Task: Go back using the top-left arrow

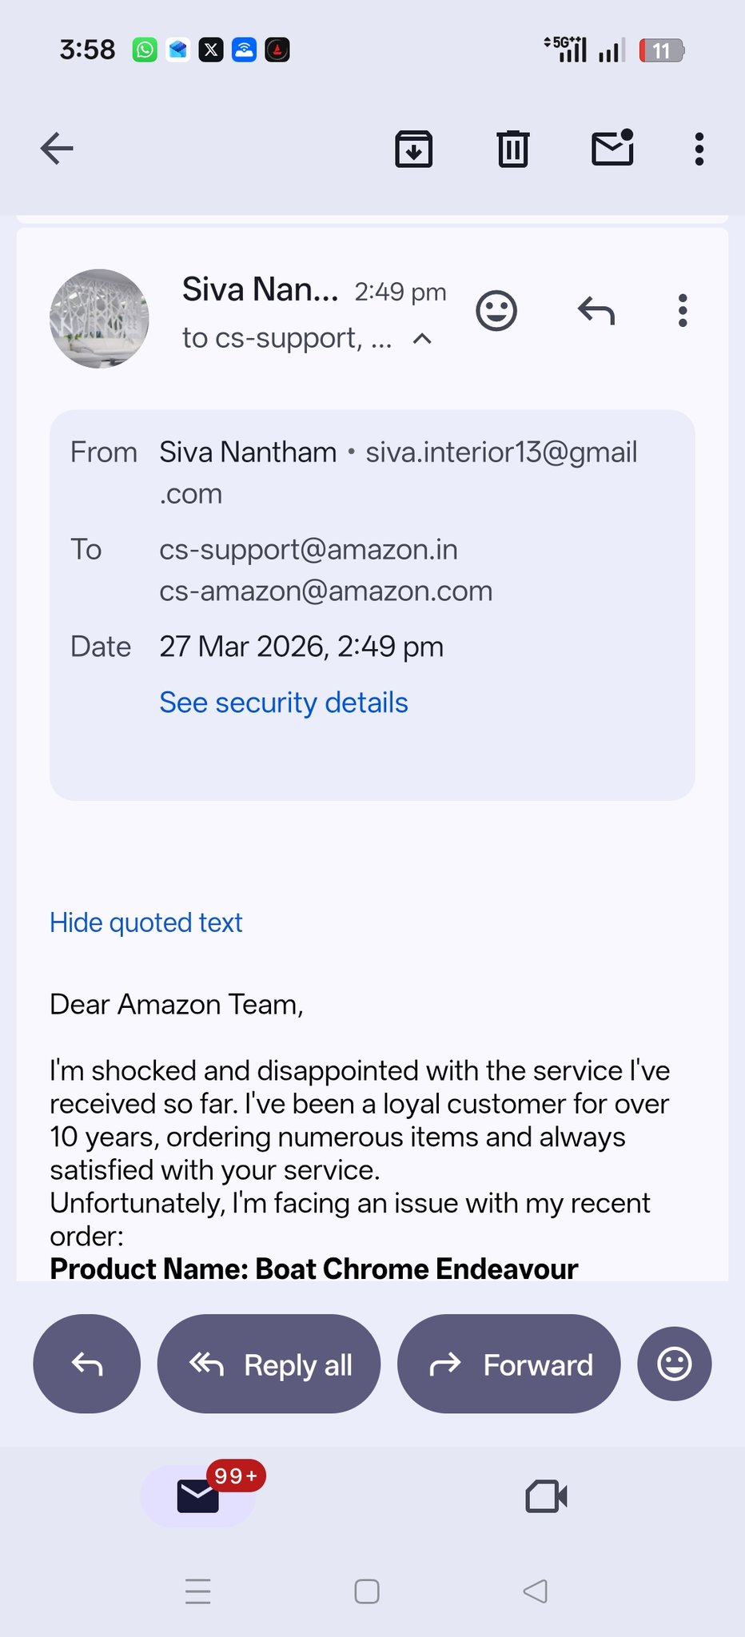Action: (x=57, y=149)
